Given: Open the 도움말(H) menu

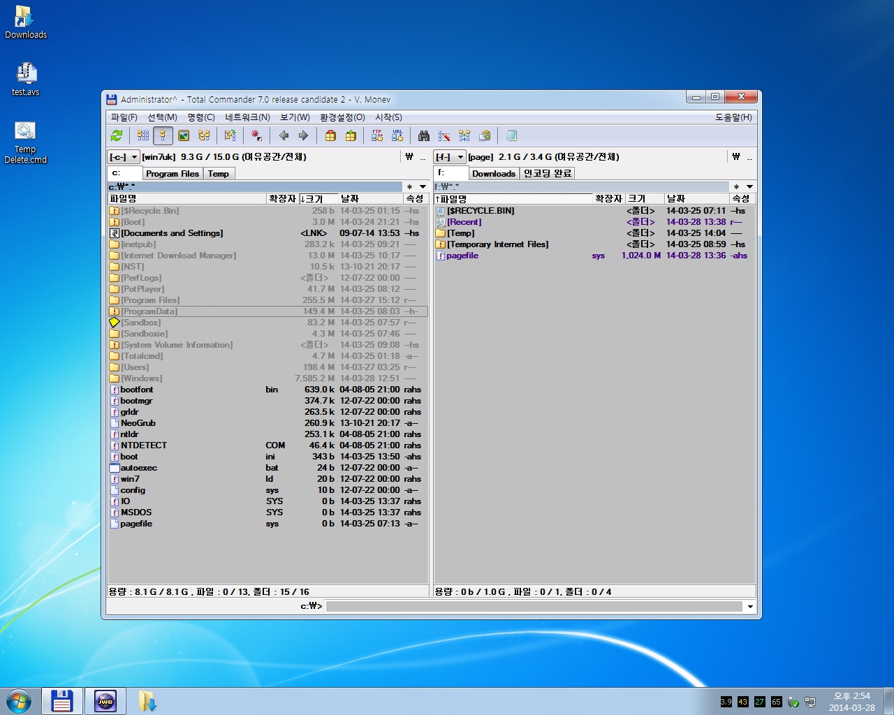Looking at the screenshot, I should pos(733,117).
